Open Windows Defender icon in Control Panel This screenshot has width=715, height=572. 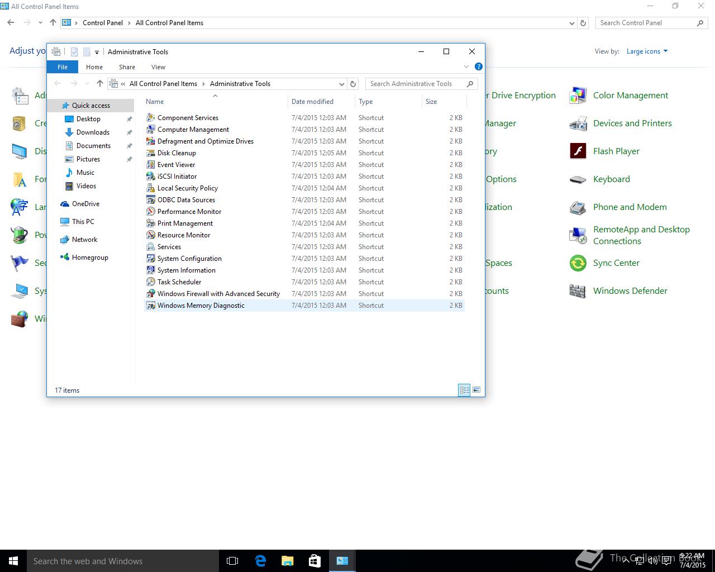point(578,291)
